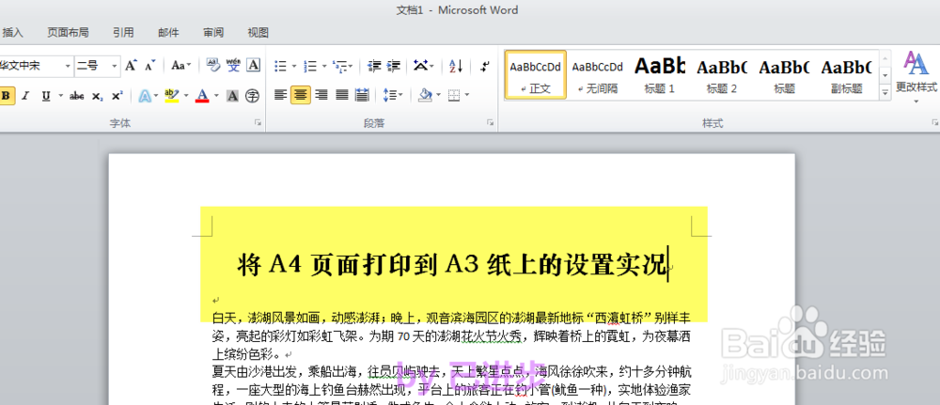This screenshot has height=405, width=940.
Task: Click the Bullets list icon
Action: [x=280, y=66]
